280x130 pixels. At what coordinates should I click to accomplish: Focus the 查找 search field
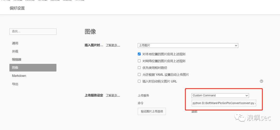[33, 32]
